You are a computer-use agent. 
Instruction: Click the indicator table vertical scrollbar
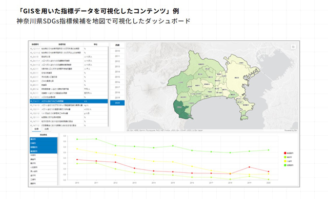point(108,86)
